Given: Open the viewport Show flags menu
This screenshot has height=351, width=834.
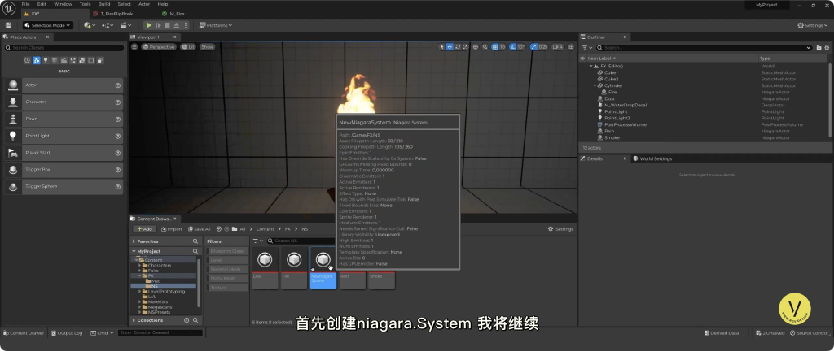Looking at the screenshot, I should coord(207,46).
